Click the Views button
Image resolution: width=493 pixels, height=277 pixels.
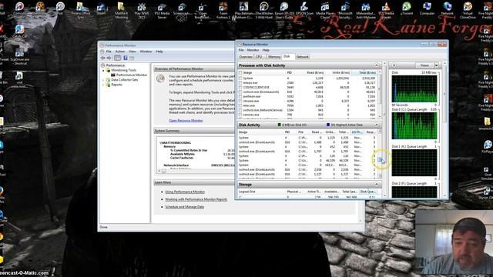[x=424, y=65]
